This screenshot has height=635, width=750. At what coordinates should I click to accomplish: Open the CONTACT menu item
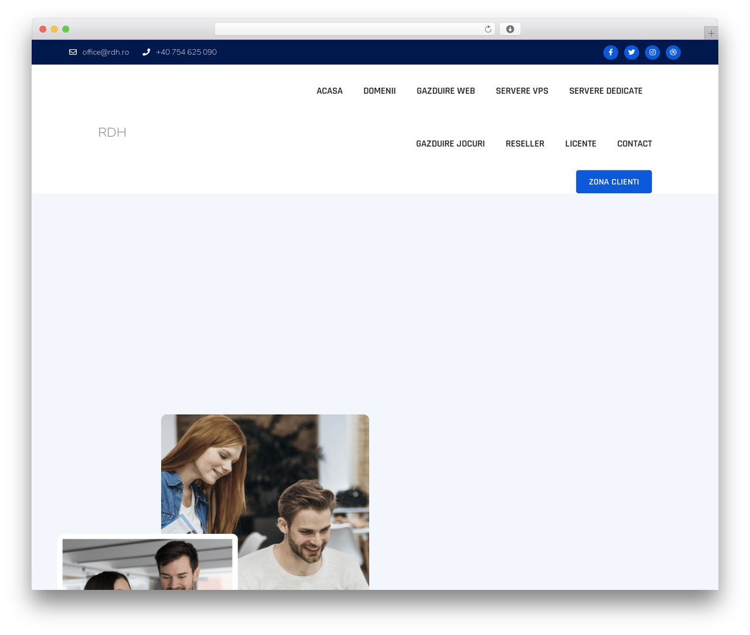[635, 144]
